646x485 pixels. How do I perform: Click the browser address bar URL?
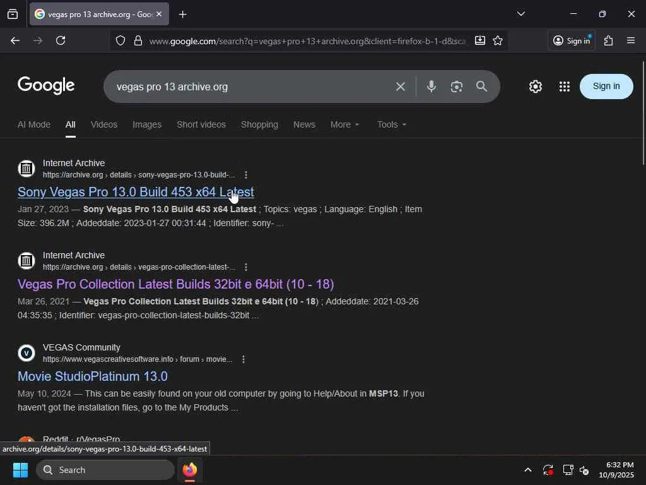click(307, 41)
